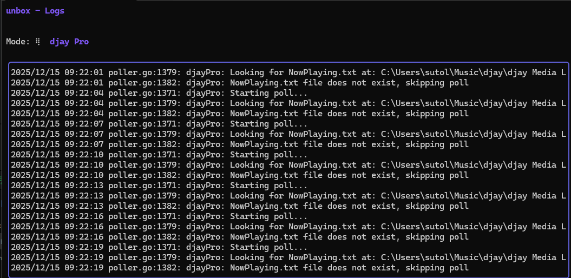The width and height of the screenshot is (571, 278).
Task: Select the last log line at 09:22:19 poller.go:1382
Action: point(239,268)
